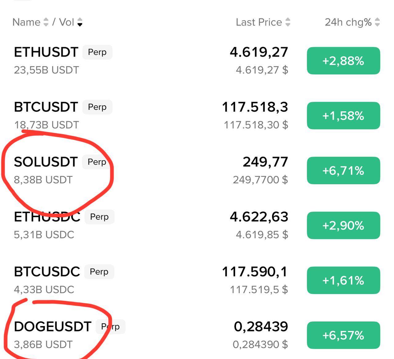394x359 pixels.
Task: Click the +2,90% green change button
Action: pos(343,225)
